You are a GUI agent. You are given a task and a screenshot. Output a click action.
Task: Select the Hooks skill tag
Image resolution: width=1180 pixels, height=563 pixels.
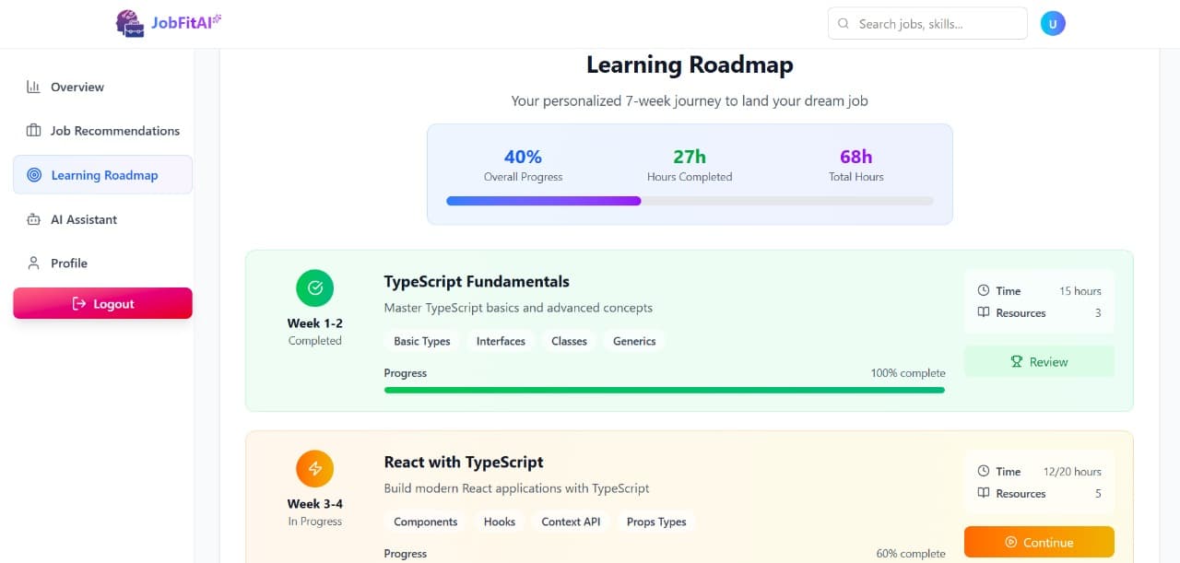[499, 522]
